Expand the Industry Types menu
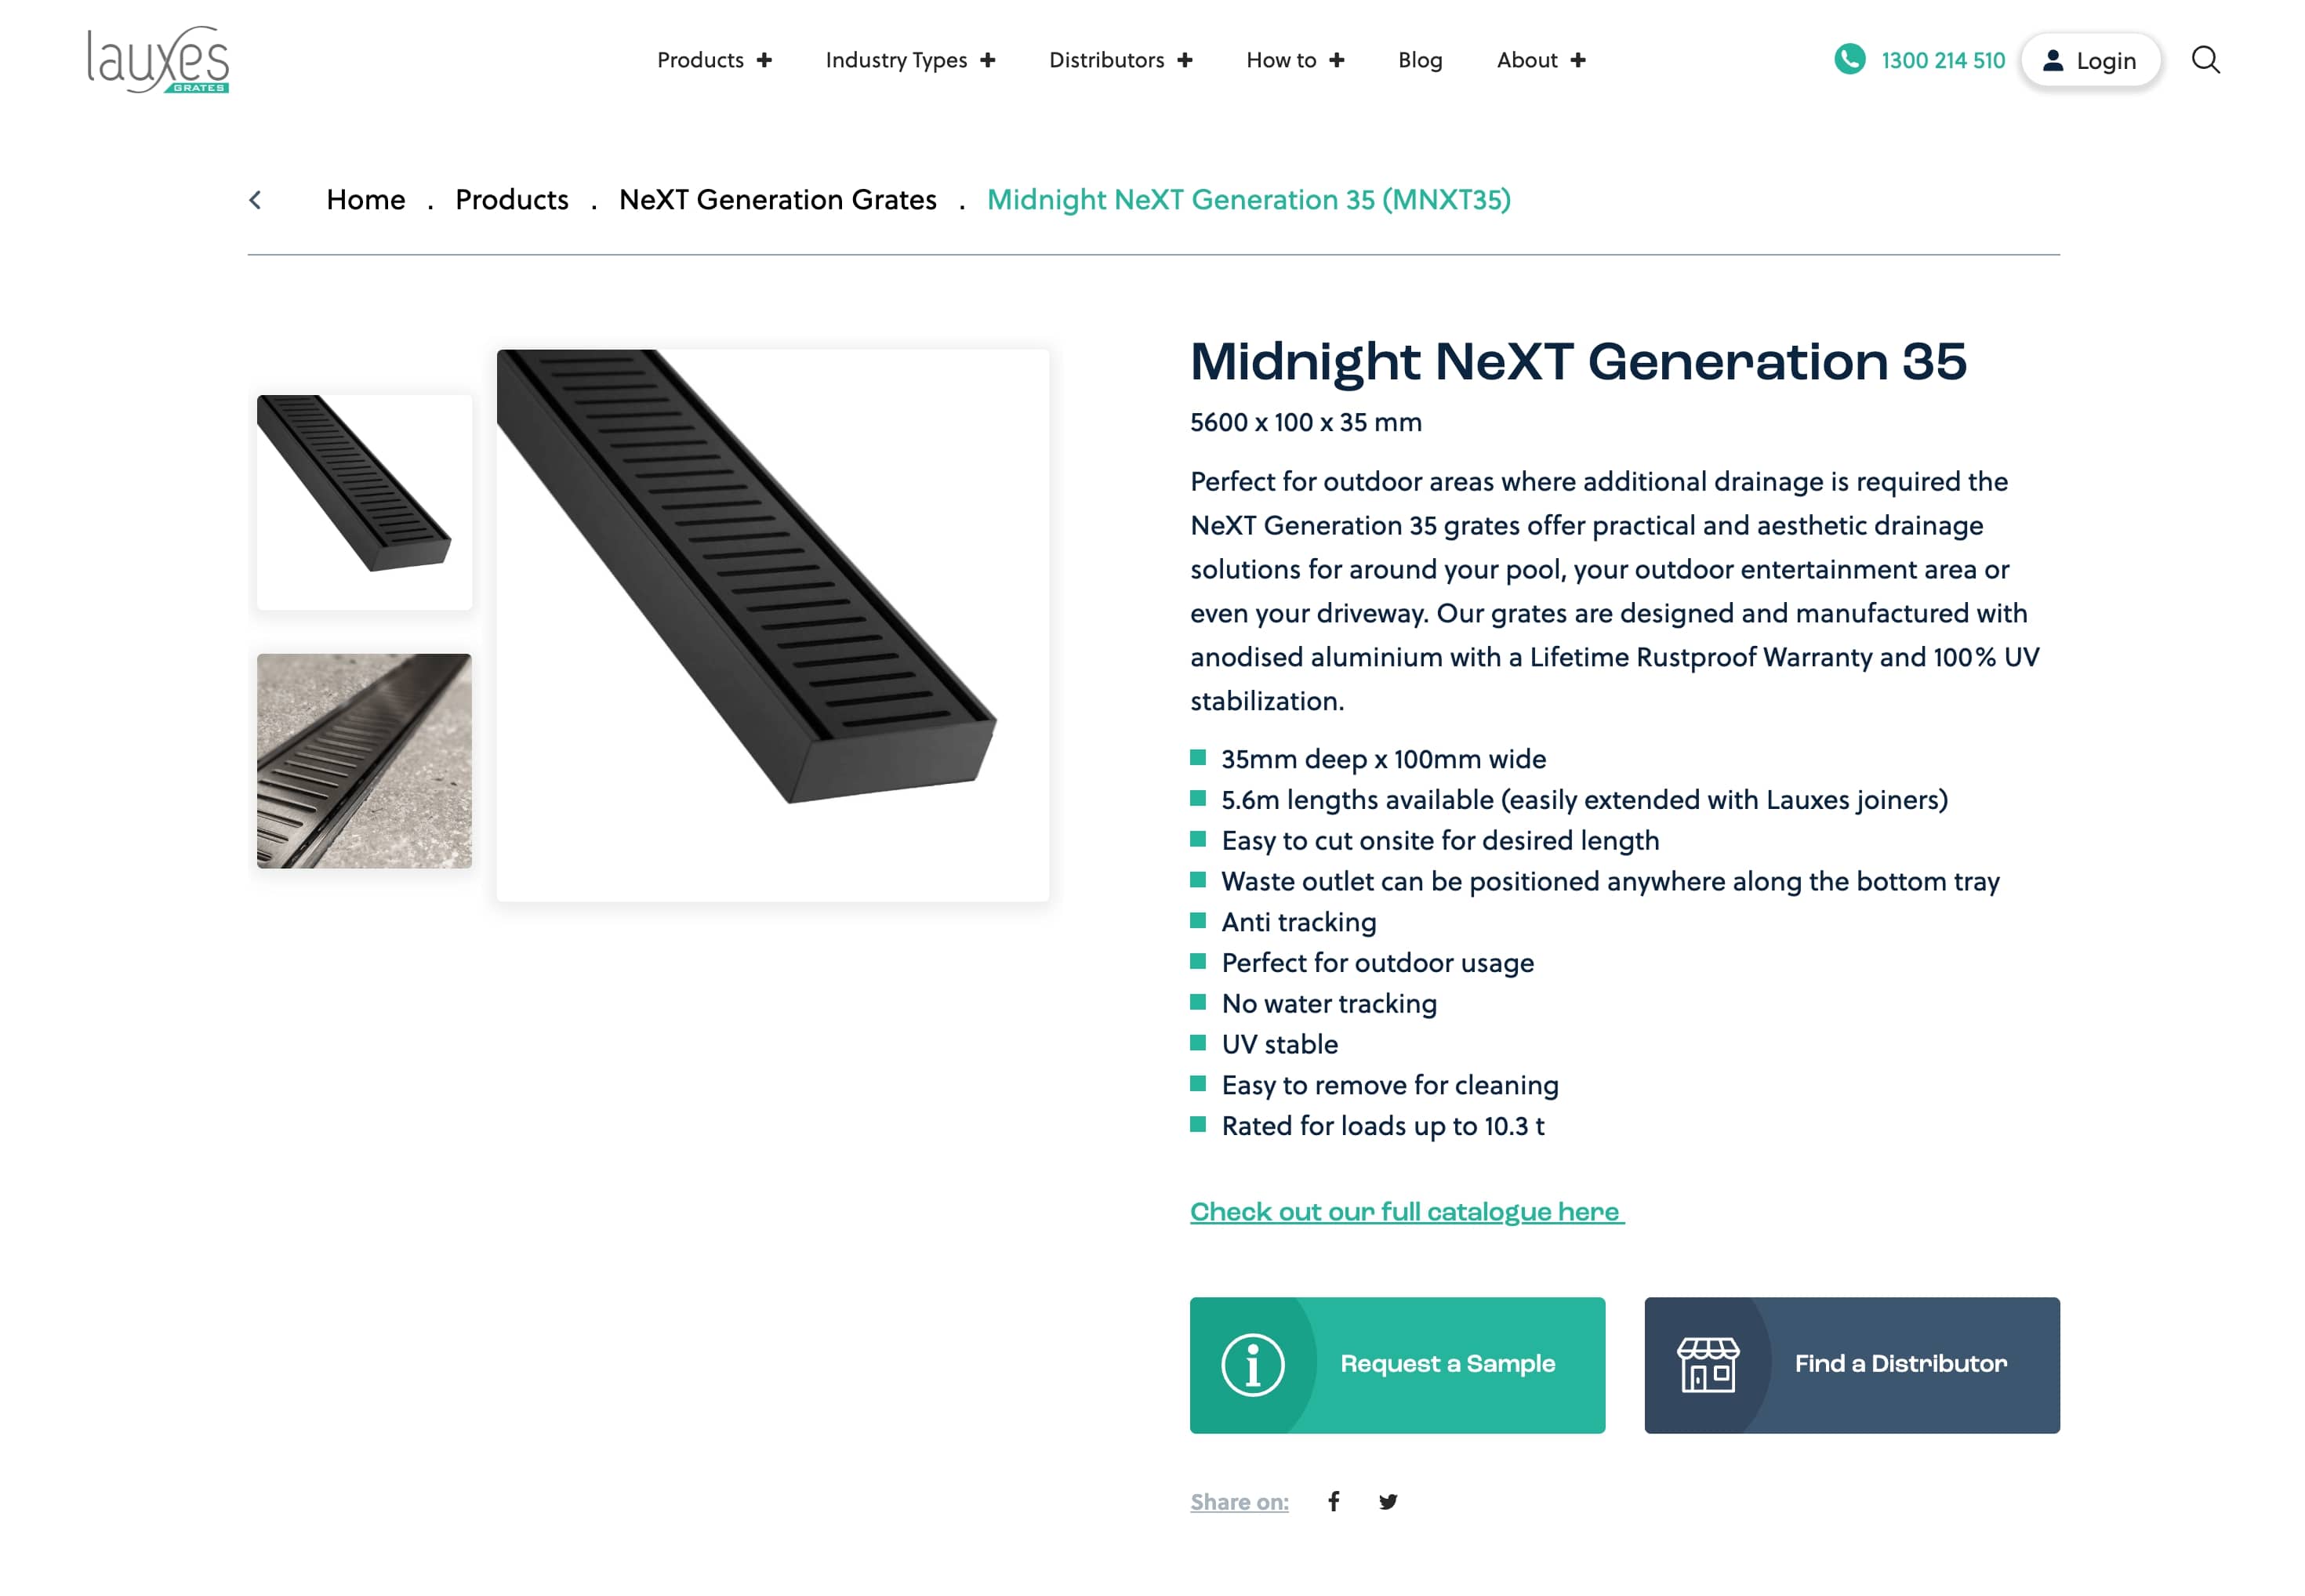Viewport: 2305px width, 1596px height. pos(910,60)
